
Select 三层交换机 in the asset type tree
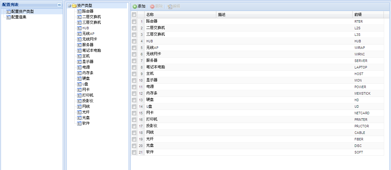pyautogui.click(x=91, y=22)
